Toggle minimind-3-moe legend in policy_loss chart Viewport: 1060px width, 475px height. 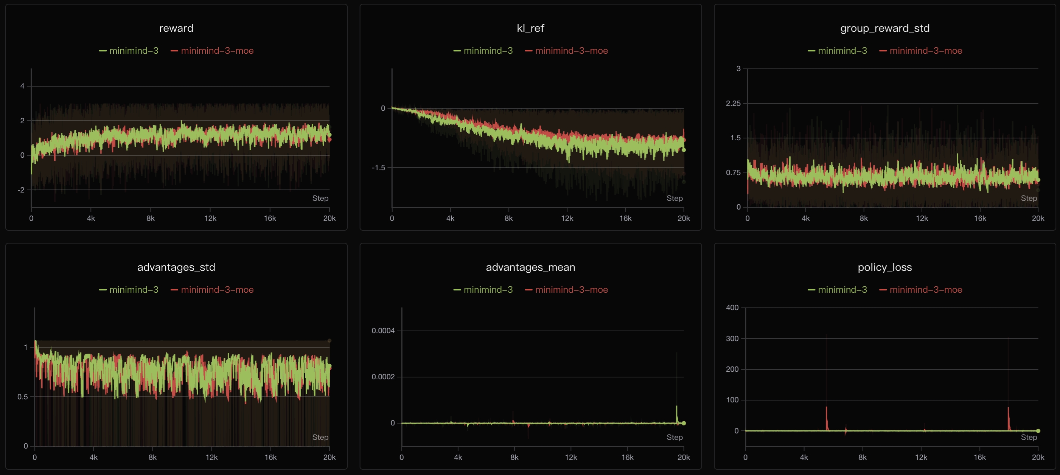click(925, 290)
